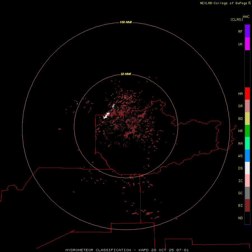Click the 100 NMI range ring label

tap(126, 22)
